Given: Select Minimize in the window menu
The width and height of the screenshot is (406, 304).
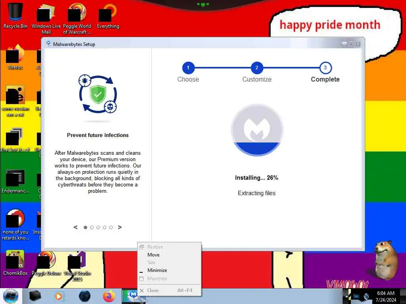Looking at the screenshot, I should tap(169, 270).
